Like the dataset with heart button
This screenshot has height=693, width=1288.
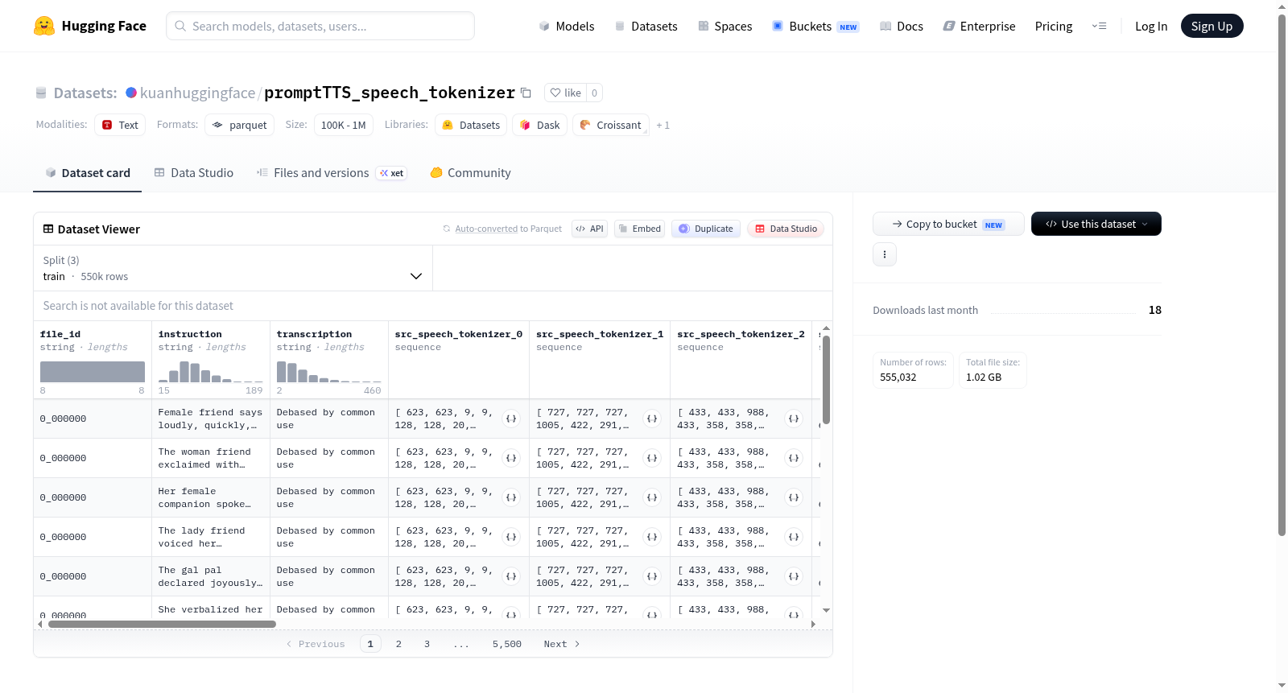(x=565, y=93)
